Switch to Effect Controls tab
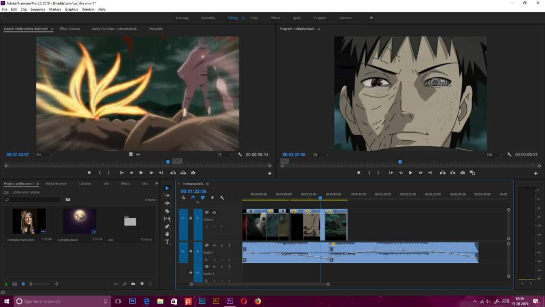Viewport: 545px width, 307px height. tap(70, 29)
